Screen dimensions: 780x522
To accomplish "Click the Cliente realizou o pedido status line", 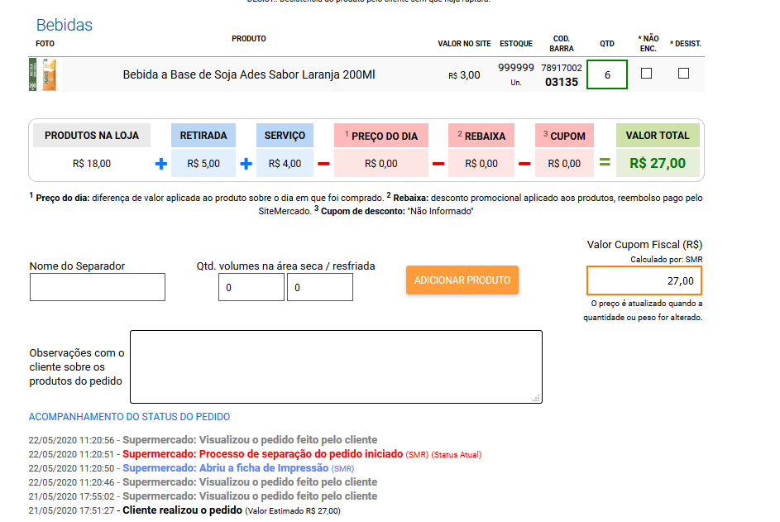I will tap(184, 510).
